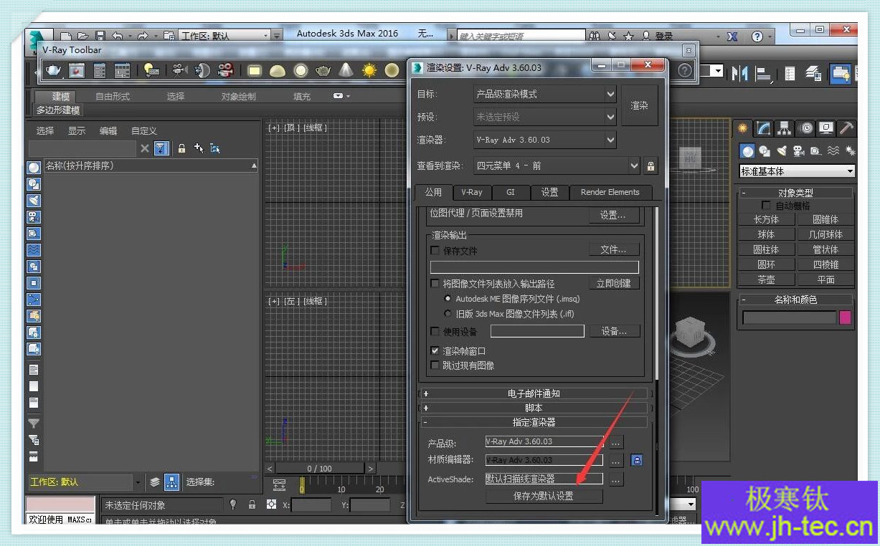The width and height of the screenshot is (880, 546).
Task: Open the 标准基本体 dropdown
Action: (x=798, y=171)
